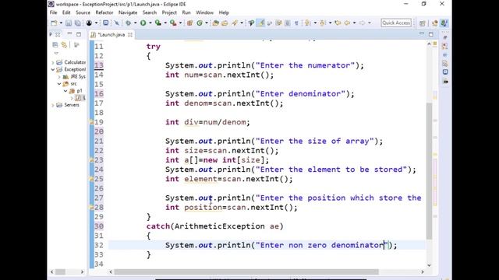Maximize the Package Explorer view

[x=79, y=34]
